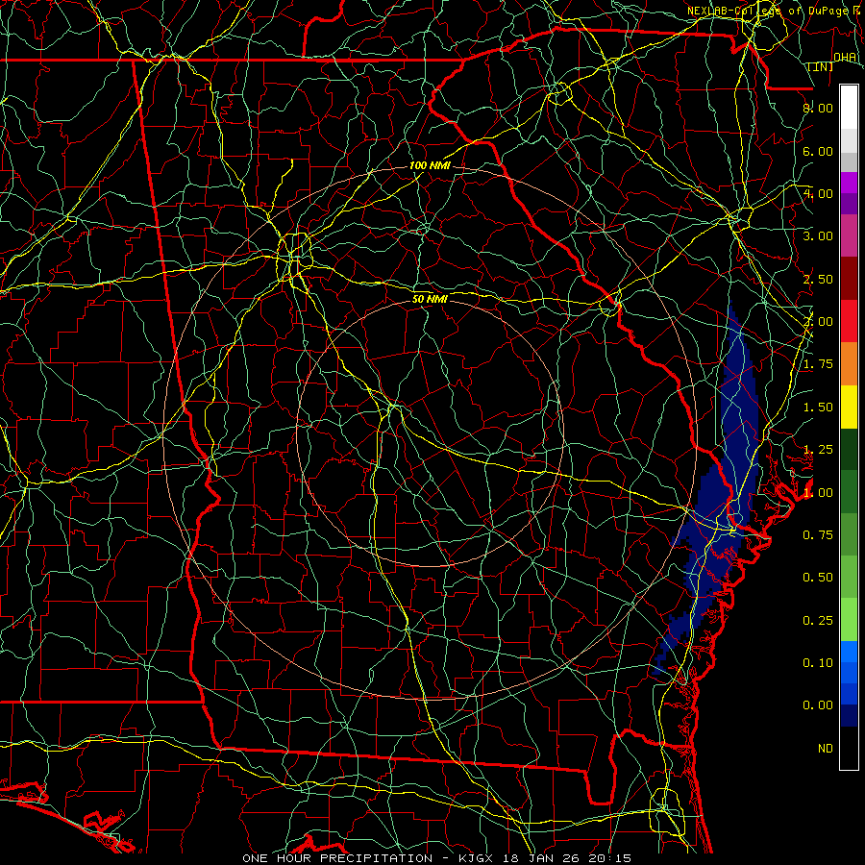Click the 8.00 legend value
The height and width of the screenshot is (865, 865).
pos(818,108)
